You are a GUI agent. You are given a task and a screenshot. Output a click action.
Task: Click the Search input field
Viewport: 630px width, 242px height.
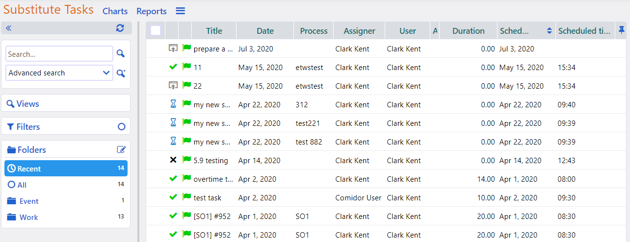tap(59, 54)
